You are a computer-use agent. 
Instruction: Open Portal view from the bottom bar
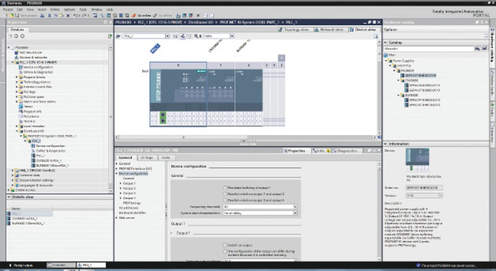[21, 265]
